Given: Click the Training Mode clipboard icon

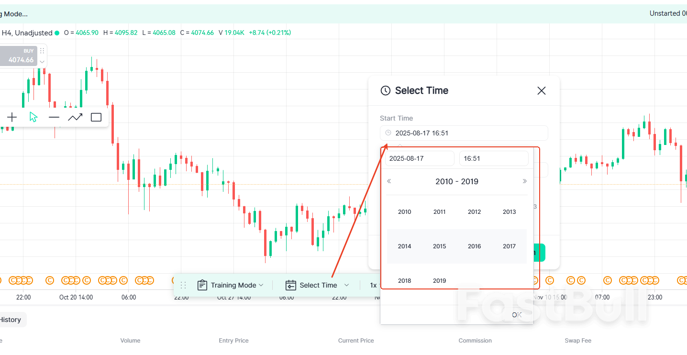Looking at the screenshot, I should click(x=203, y=285).
